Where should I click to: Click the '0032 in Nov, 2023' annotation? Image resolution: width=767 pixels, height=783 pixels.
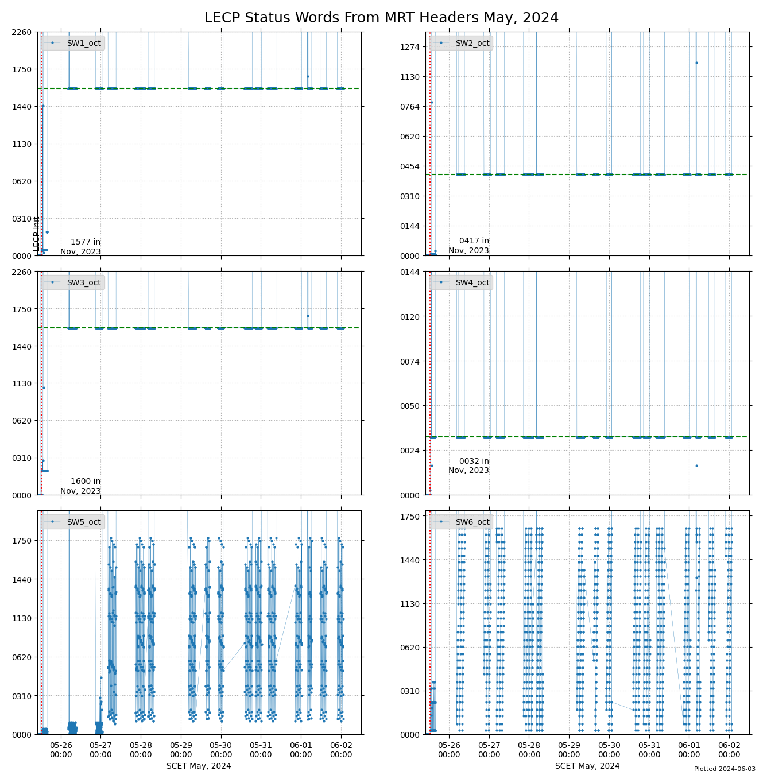(x=469, y=466)
